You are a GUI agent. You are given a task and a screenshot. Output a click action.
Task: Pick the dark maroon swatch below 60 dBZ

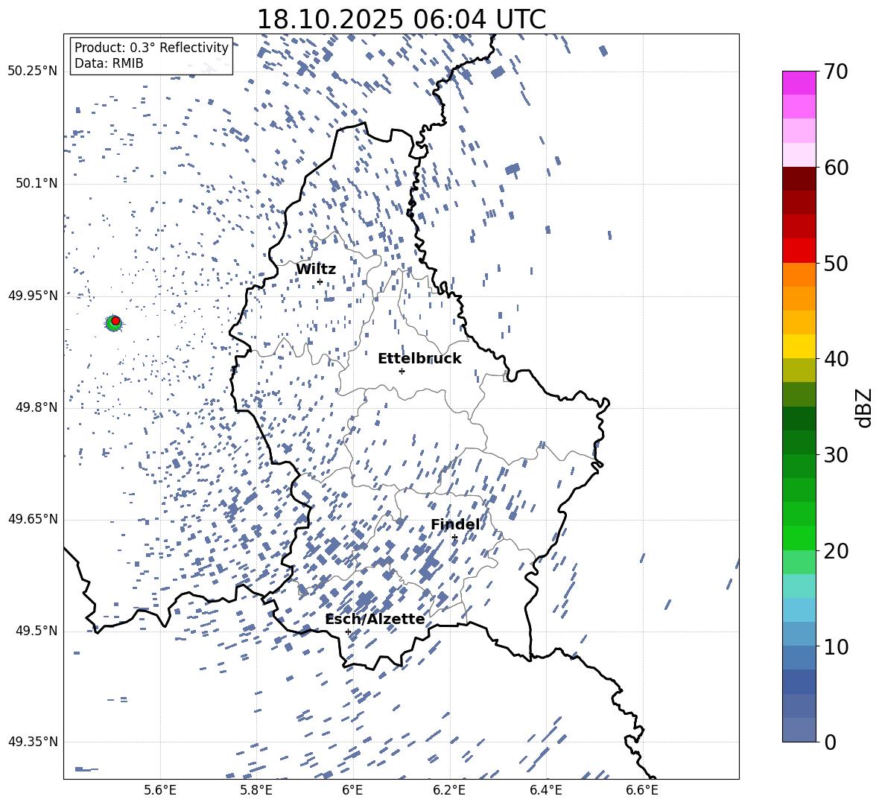click(x=799, y=179)
